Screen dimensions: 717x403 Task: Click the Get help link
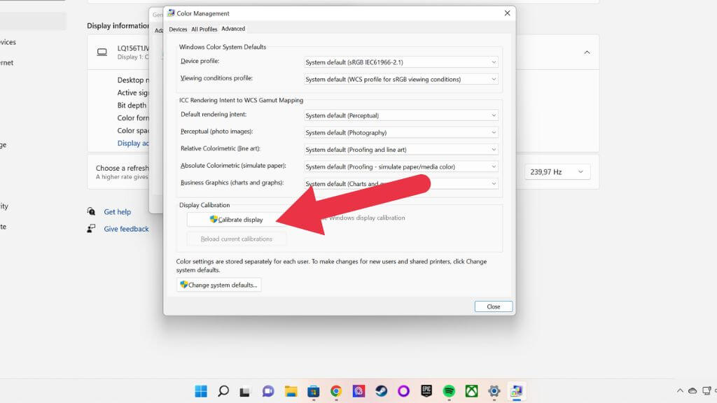[117, 212]
